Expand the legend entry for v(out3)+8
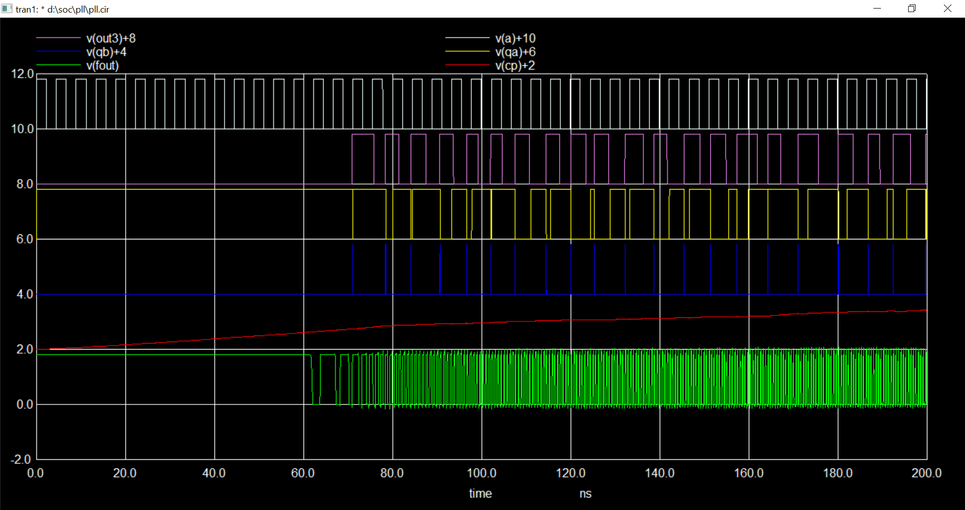The height and width of the screenshot is (510, 965). (x=111, y=38)
